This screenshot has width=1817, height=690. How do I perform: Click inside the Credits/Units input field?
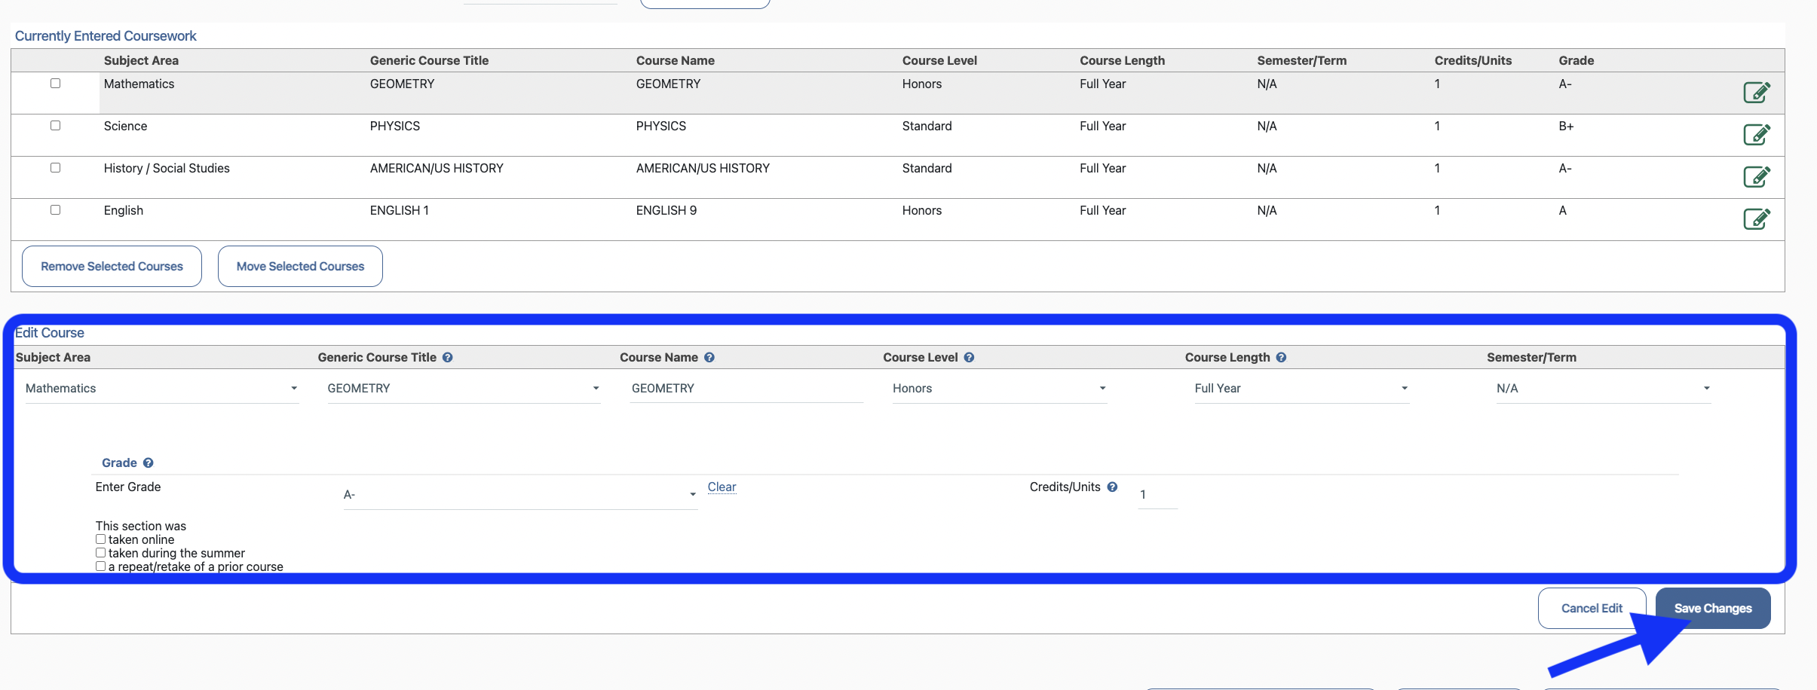click(1156, 494)
